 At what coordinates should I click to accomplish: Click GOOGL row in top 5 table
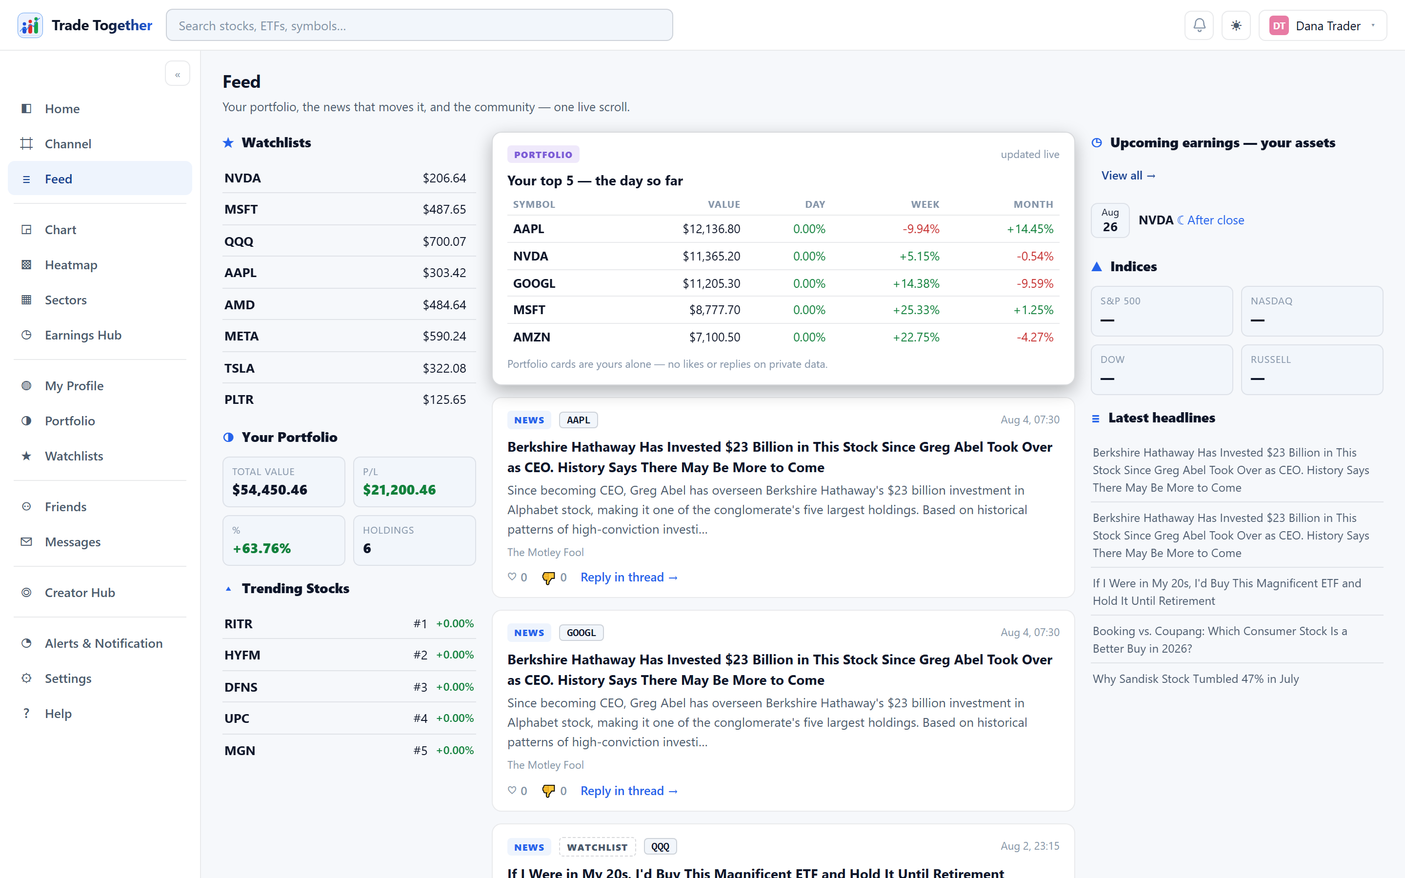point(783,283)
